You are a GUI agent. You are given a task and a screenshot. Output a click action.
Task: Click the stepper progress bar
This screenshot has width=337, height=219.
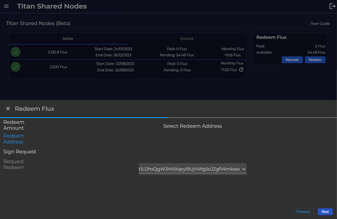click(168, 117)
